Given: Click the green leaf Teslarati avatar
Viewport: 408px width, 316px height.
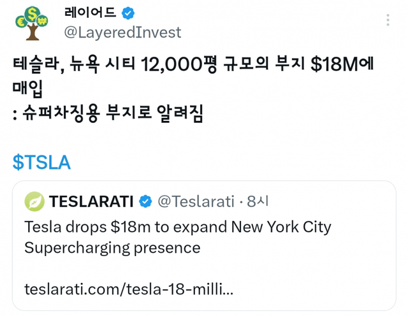Looking at the screenshot, I should [x=35, y=202].
